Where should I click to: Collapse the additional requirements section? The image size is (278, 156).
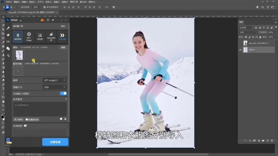pos(66,99)
